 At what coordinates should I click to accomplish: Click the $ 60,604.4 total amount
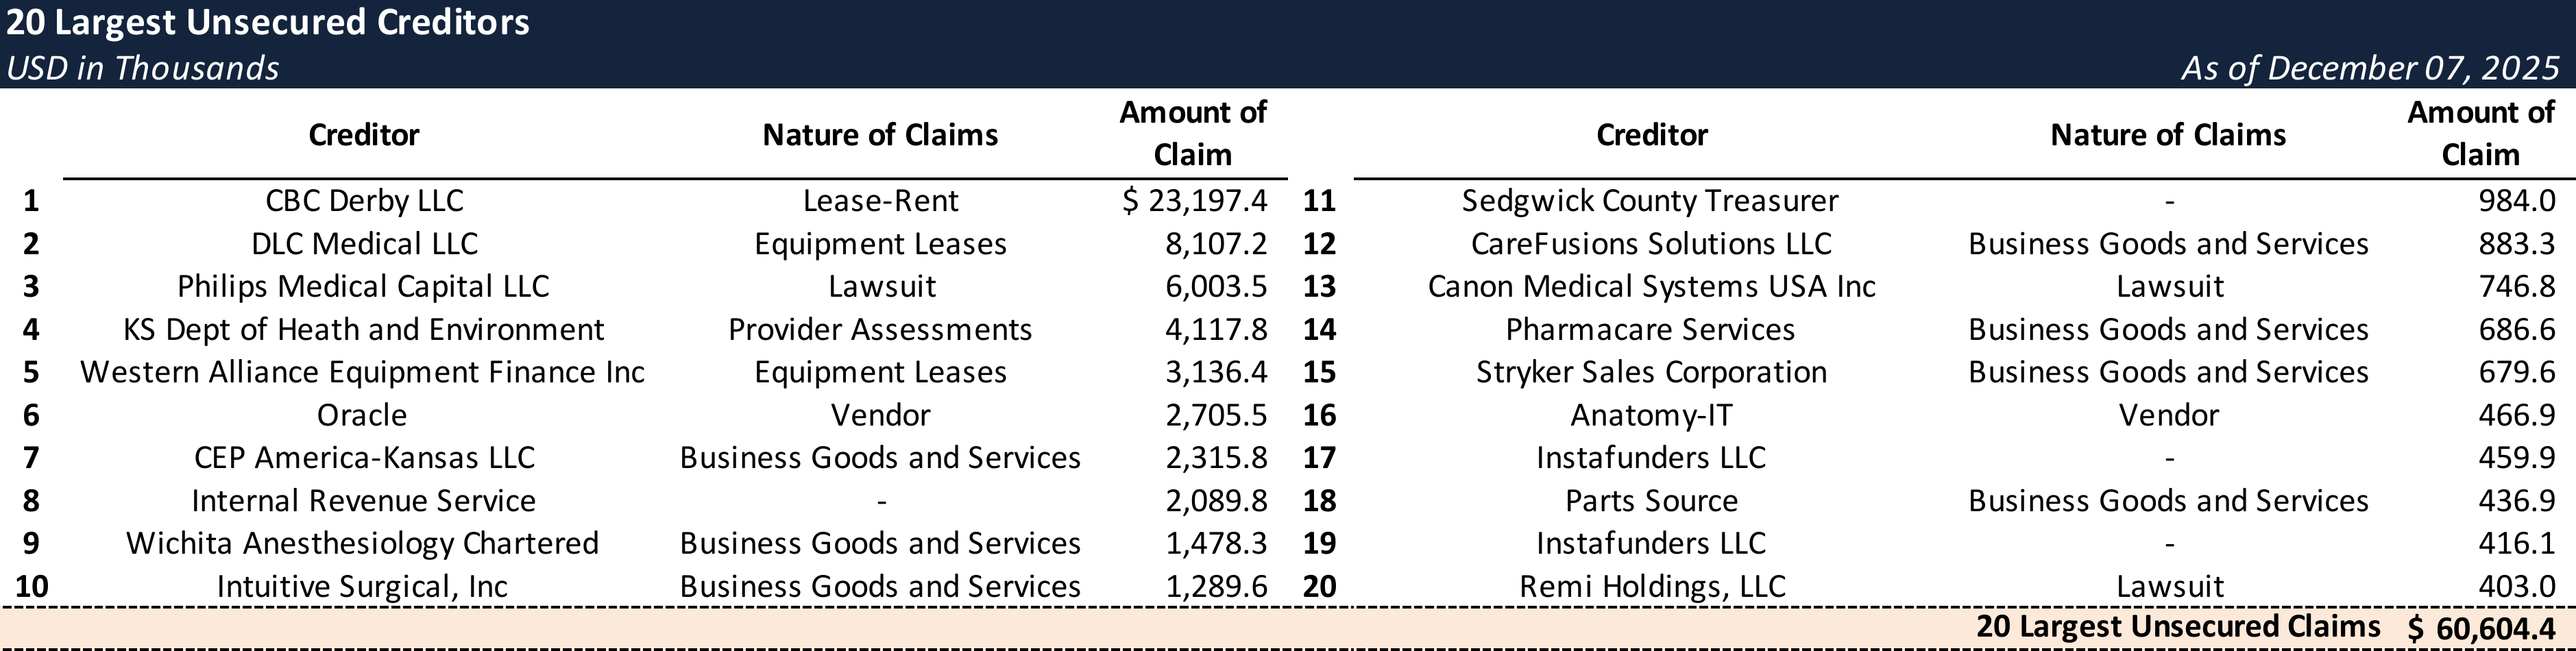click(x=2481, y=628)
